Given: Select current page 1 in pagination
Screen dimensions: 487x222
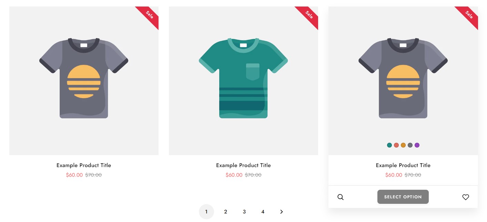Looking at the screenshot, I should (206, 212).
